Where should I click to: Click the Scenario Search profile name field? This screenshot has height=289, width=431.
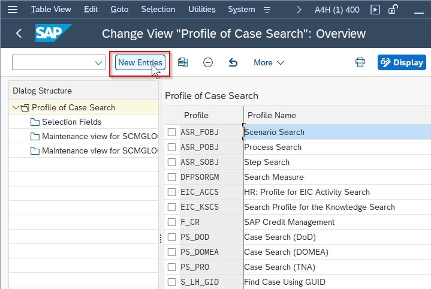[337, 132]
